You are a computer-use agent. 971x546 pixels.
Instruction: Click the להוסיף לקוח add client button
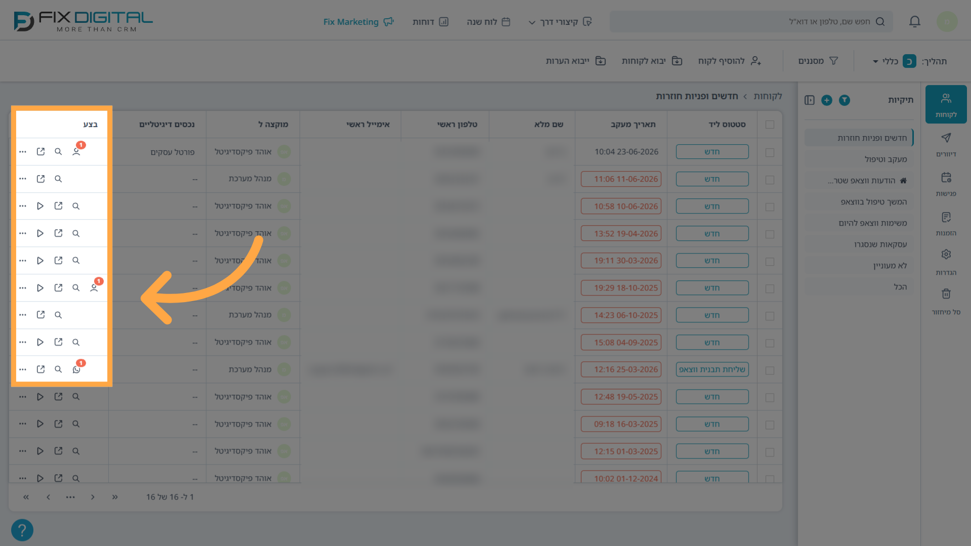point(730,61)
